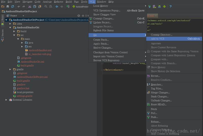Click the Undo arrow icon
203x136 pixels.
[19, 6]
